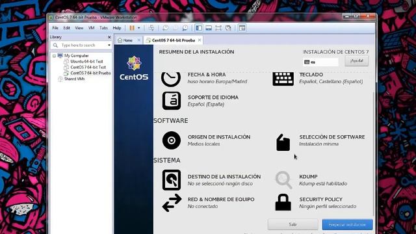Toggle the library sidebar view icon
416x234 pixels.
pos(199,28)
